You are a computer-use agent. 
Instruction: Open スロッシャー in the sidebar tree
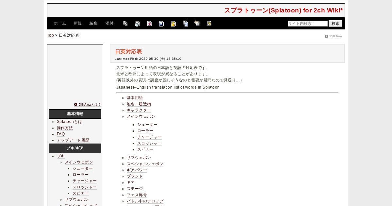[x=85, y=187]
